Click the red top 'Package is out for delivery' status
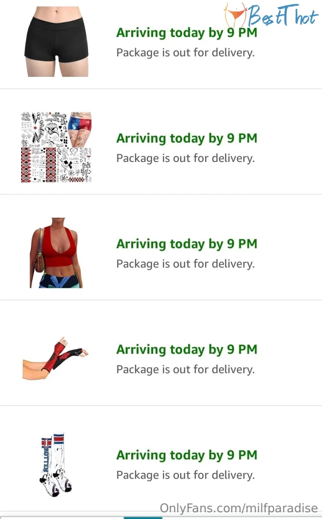The width and height of the screenshot is (322, 519). tap(185, 264)
